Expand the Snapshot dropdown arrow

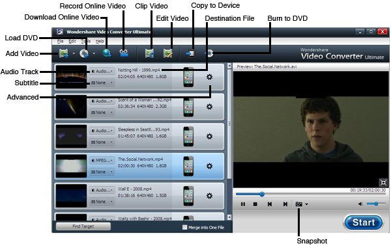tap(306, 204)
